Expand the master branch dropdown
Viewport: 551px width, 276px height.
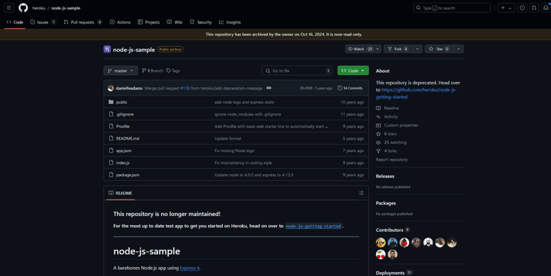[x=121, y=71]
